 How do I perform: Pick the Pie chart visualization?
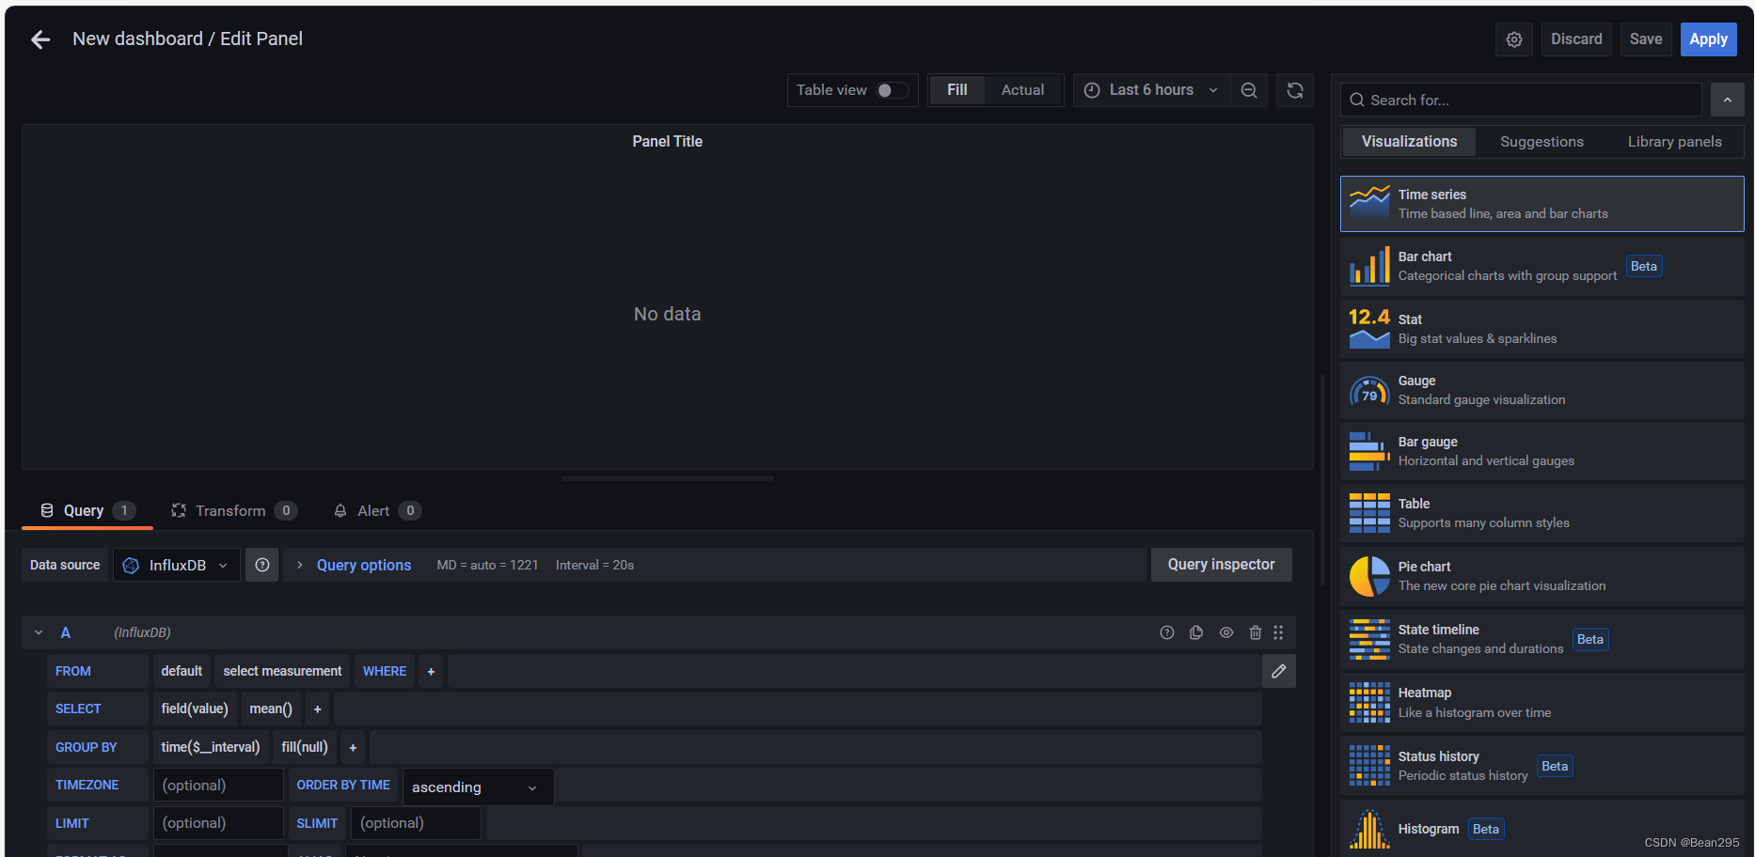click(x=1542, y=576)
